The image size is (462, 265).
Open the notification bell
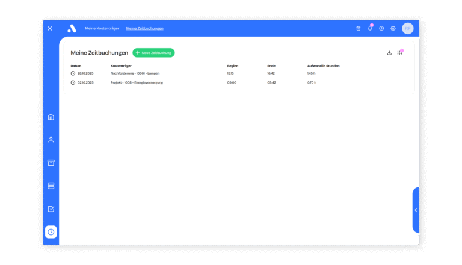pos(370,28)
